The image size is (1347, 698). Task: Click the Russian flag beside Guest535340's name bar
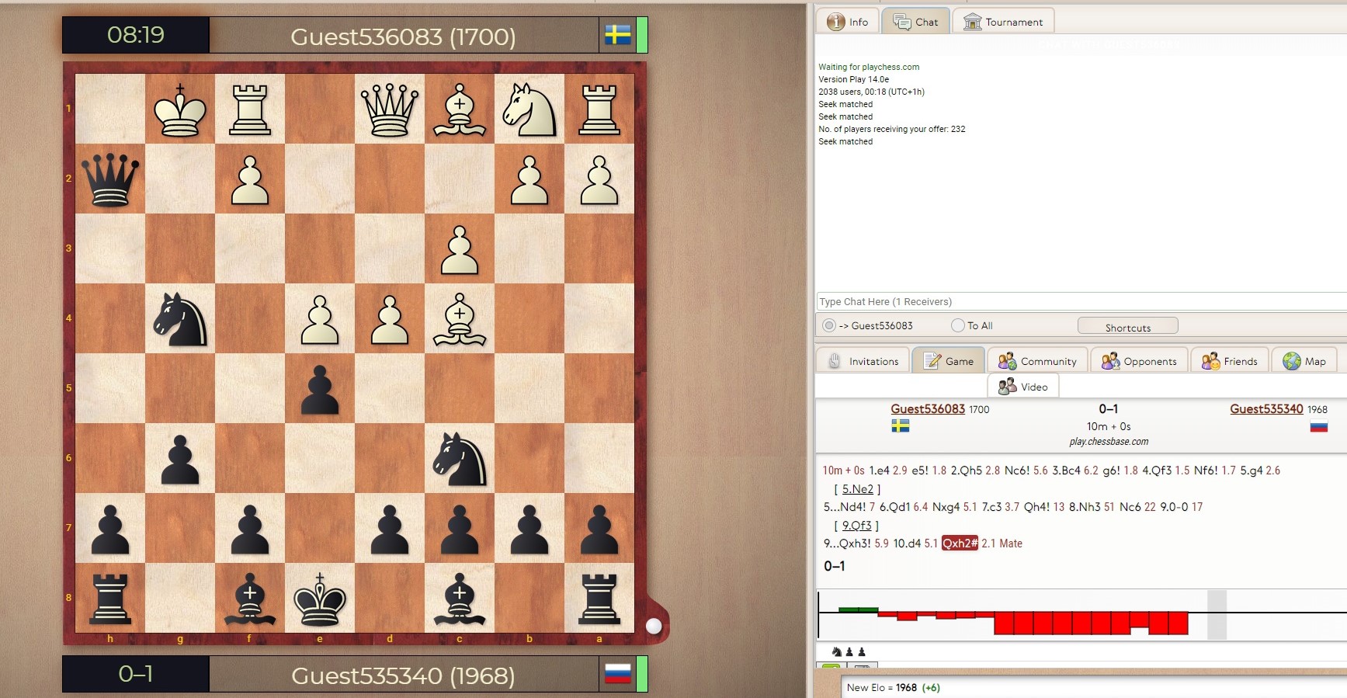617,674
